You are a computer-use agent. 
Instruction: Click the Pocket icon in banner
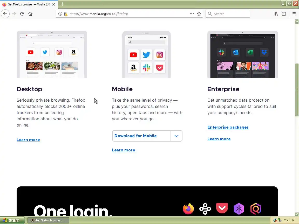click(x=222, y=208)
